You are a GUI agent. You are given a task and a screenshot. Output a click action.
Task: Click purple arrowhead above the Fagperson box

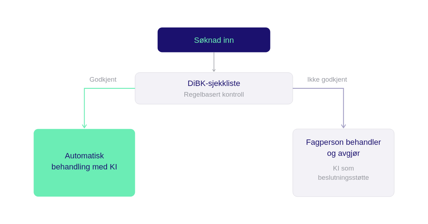pyautogui.click(x=343, y=126)
